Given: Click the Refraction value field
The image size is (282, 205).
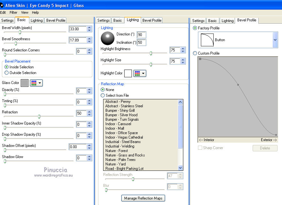Looking at the screenshot, I should coord(81,113).
